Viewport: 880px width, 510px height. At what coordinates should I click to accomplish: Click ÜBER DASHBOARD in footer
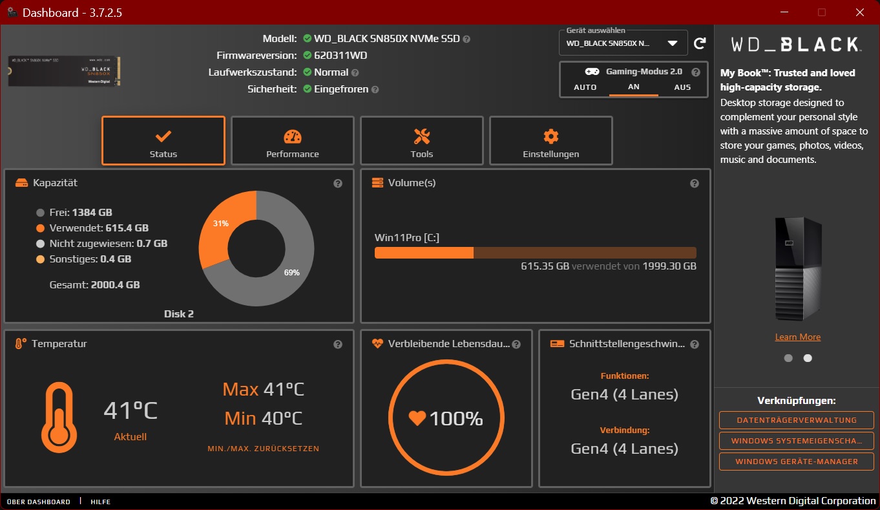coord(38,502)
